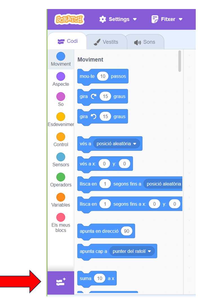Select the Aspecte category circle
The height and width of the screenshot is (302, 198).
tap(61, 76)
